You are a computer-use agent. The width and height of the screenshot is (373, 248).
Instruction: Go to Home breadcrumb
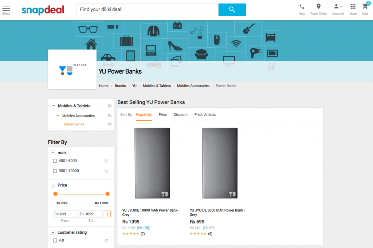(x=104, y=86)
